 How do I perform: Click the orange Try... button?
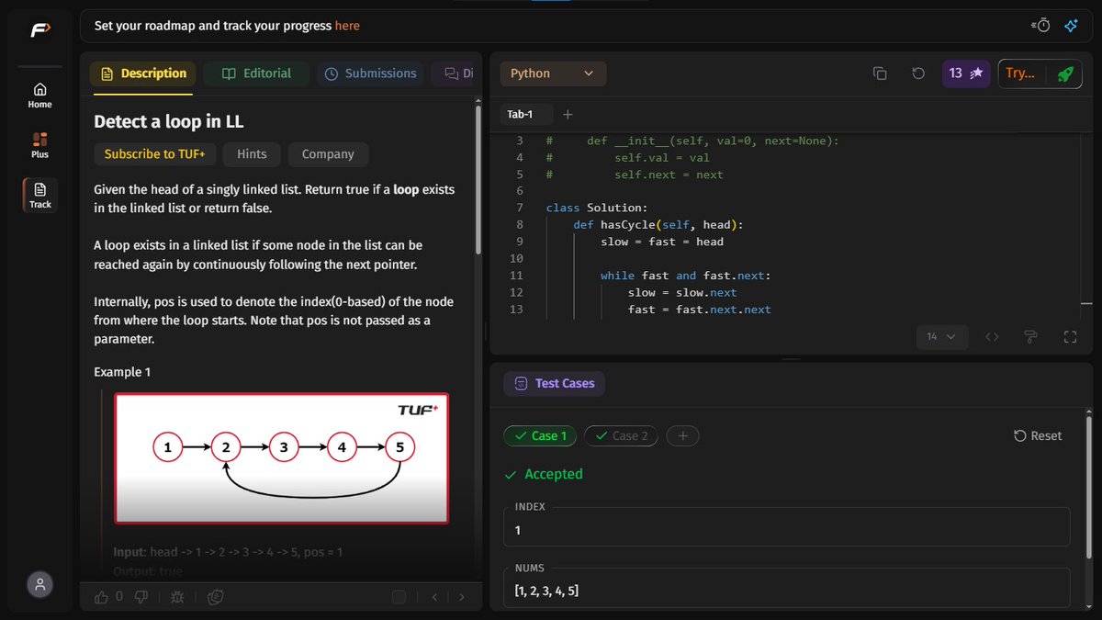tap(1019, 73)
